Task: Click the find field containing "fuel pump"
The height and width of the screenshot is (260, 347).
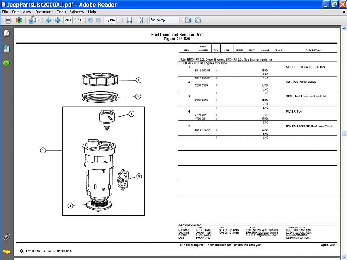Action: (164, 20)
